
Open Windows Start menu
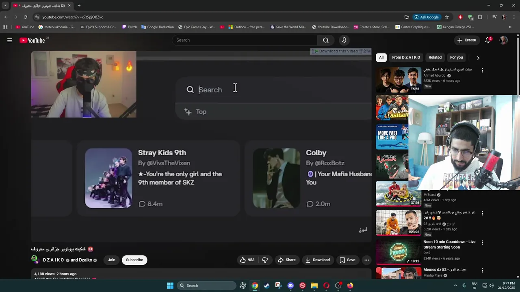(x=170, y=286)
